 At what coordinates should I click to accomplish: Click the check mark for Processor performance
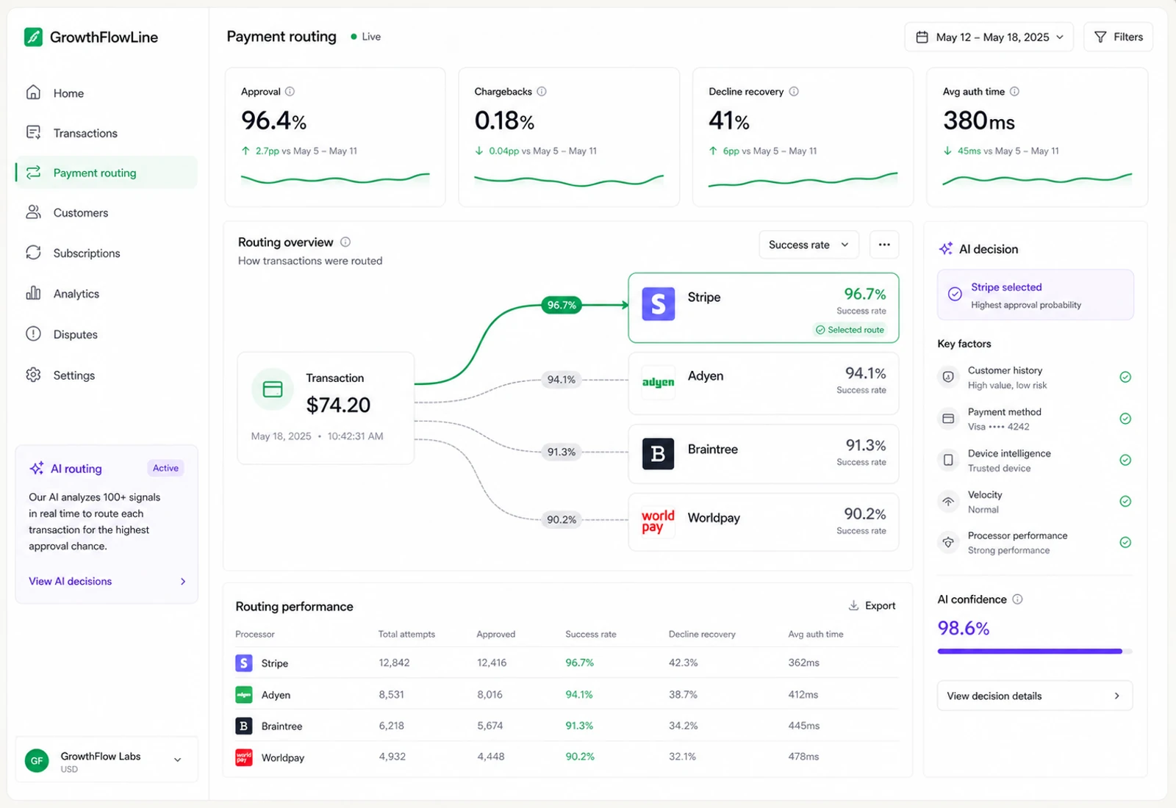1125,542
